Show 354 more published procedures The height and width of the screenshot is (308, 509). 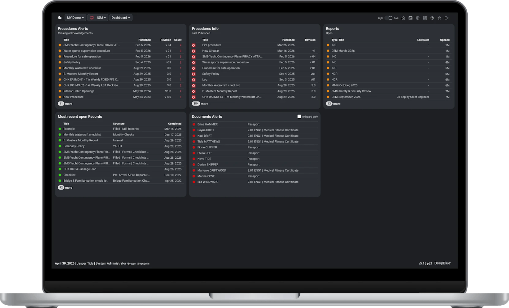[x=200, y=104]
